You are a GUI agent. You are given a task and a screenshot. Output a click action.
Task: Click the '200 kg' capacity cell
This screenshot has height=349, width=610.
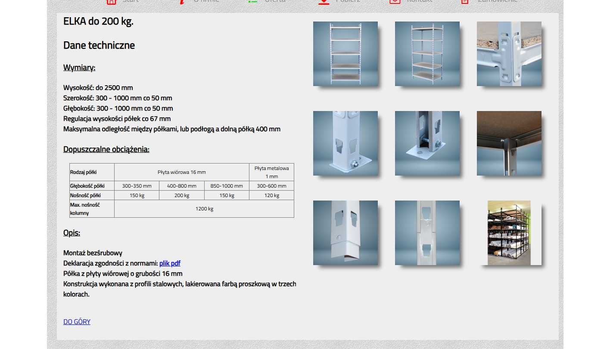[182, 195]
